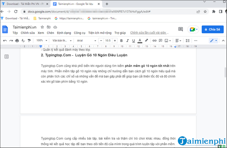
Task: Open the https://taimienphi.v... bookmark
Action: point(69,18)
